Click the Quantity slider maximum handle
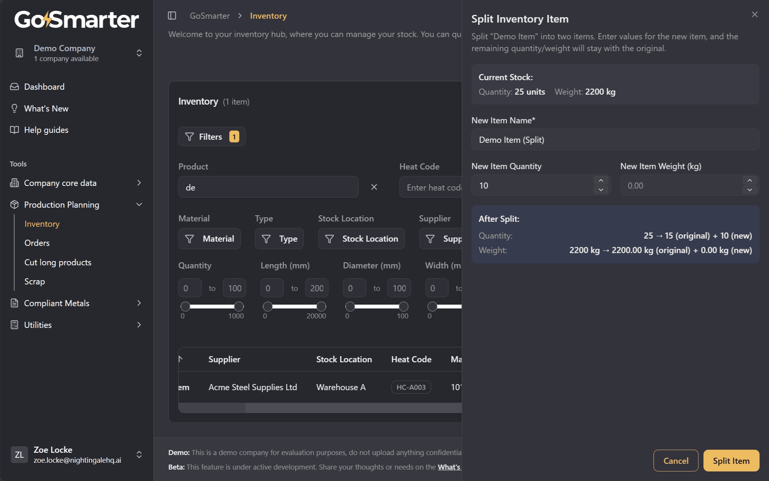 pos(239,306)
